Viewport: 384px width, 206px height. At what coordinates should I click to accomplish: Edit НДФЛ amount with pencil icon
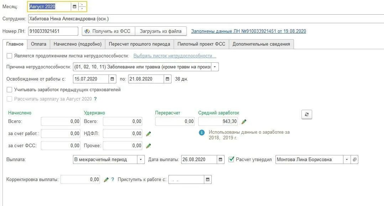[148, 134]
